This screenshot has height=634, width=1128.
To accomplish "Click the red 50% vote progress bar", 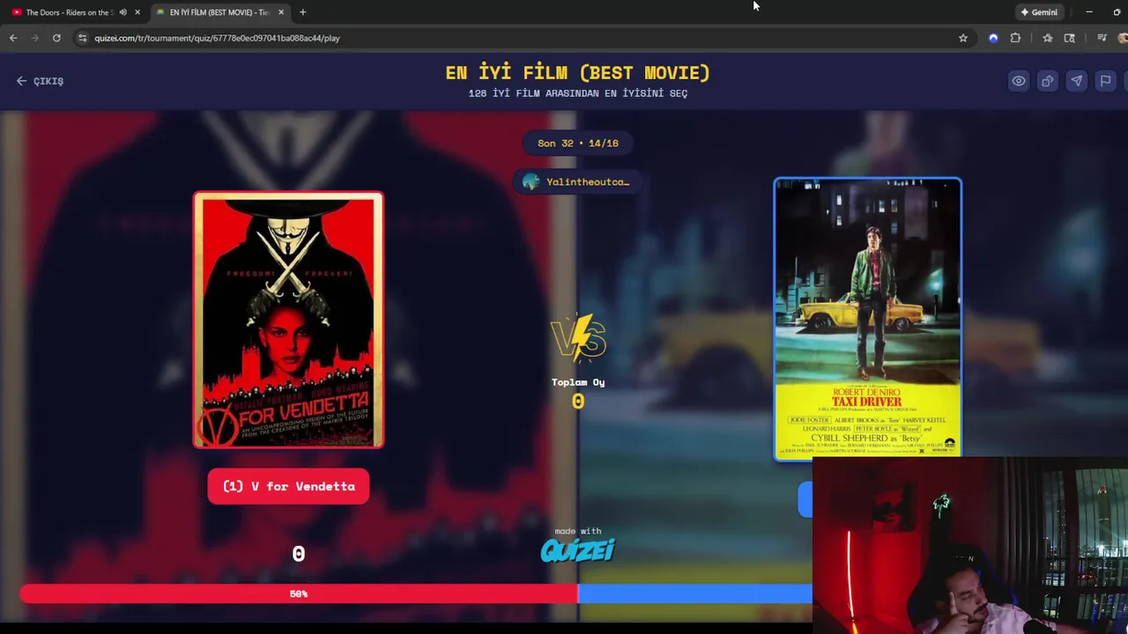I will 299,593.
